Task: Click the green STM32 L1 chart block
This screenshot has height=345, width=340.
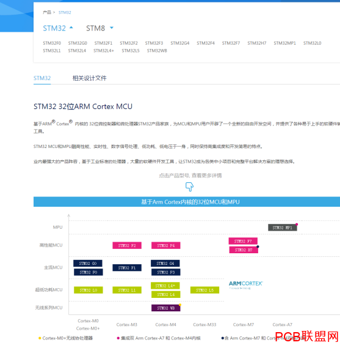Action: pyautogui.click(x=127, y=290)
